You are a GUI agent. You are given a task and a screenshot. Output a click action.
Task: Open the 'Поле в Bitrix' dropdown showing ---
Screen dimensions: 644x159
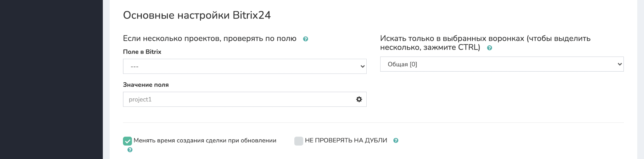245,66
